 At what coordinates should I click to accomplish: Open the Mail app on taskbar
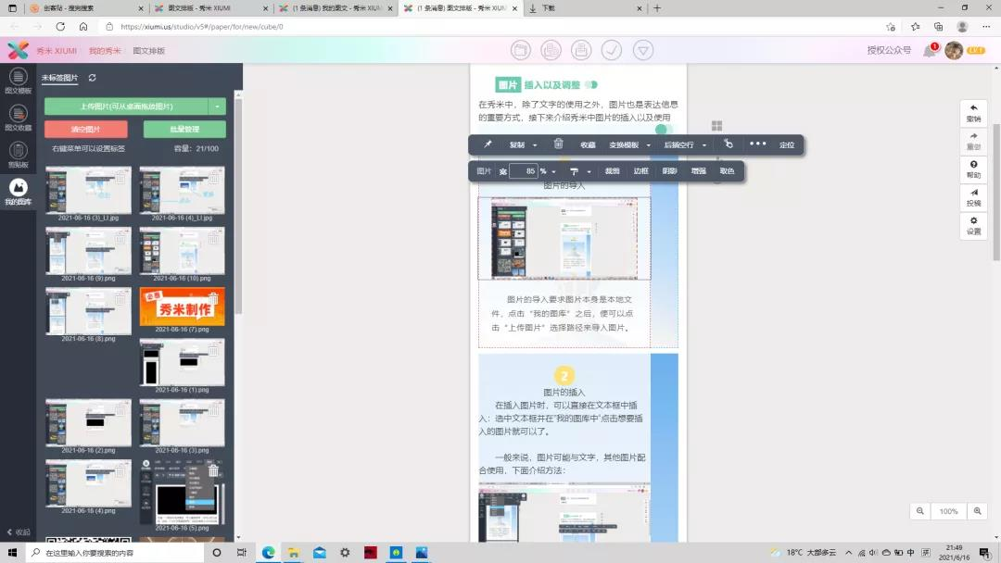pos(319,552)
